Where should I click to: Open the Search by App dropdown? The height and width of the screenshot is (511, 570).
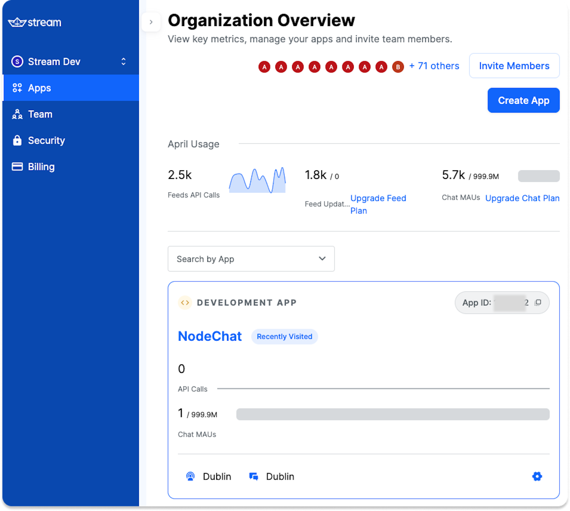251,259
